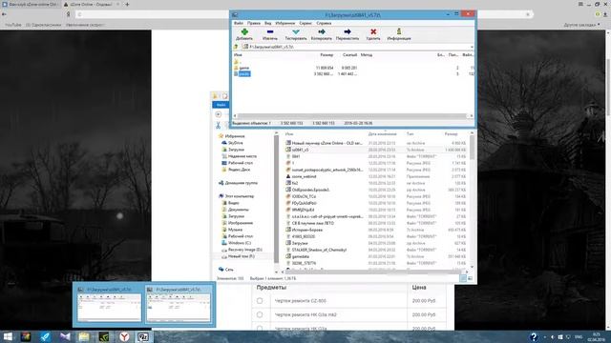Click the Visual Studio icon on taskbar
611x343 pixels.
coord(65,336)
